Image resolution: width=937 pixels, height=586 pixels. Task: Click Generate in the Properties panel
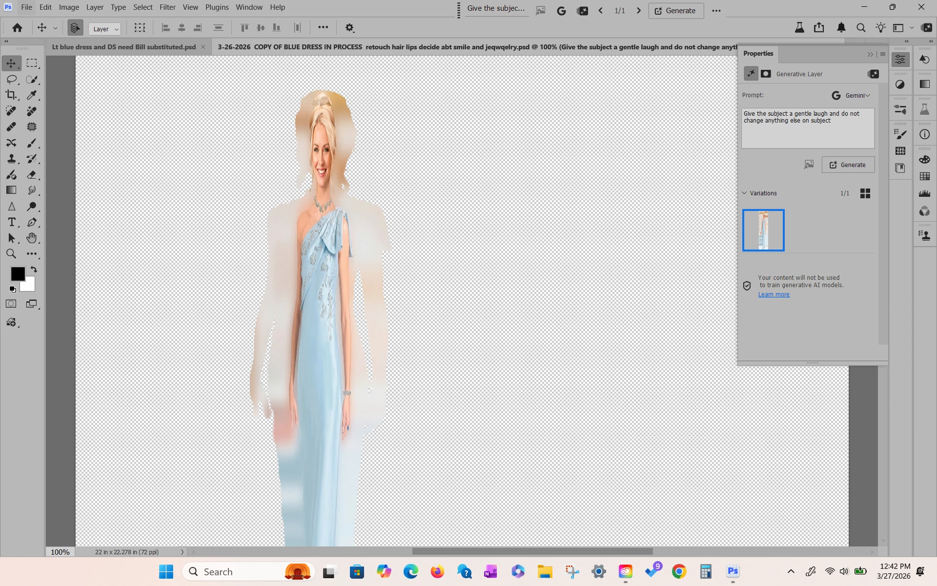[848, 165]
